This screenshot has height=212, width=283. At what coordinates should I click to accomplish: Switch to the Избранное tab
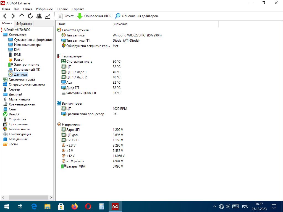pos(24,24)
